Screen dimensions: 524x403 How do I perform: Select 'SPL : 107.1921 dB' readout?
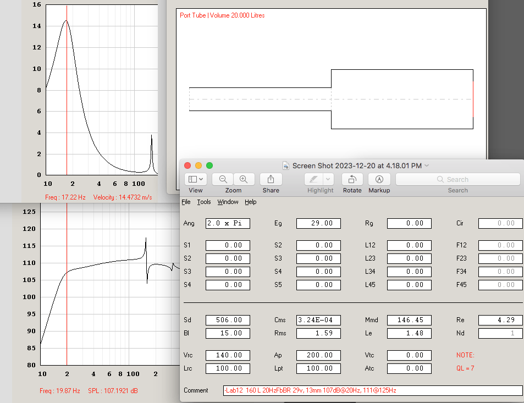(113, 391)
